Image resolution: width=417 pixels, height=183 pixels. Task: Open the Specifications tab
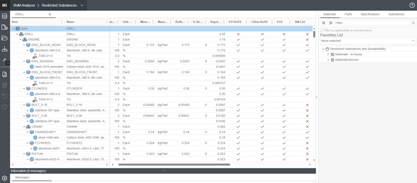[x=370, y=14]
